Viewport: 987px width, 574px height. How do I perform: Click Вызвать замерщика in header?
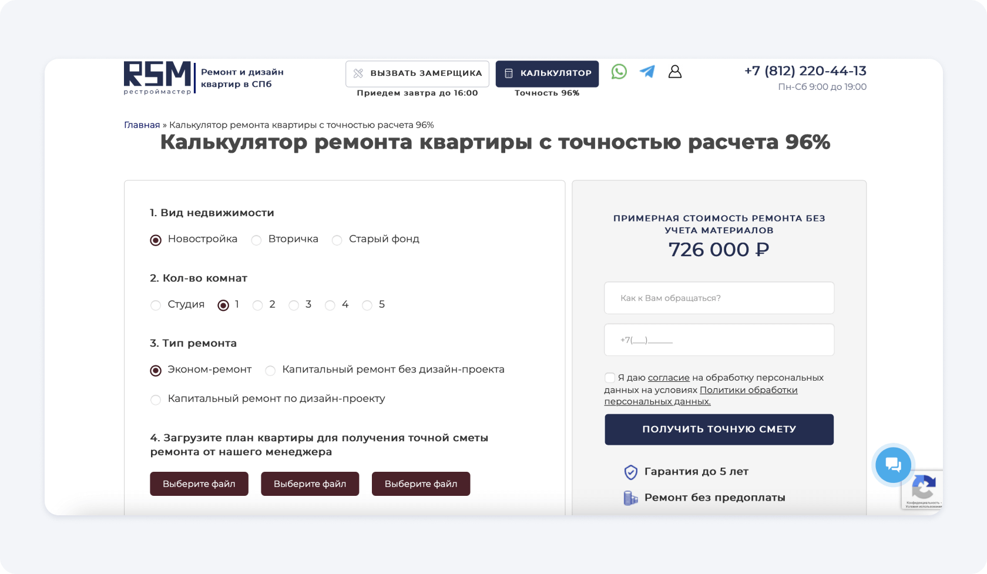pyautogui.click(x=417, y=74)
